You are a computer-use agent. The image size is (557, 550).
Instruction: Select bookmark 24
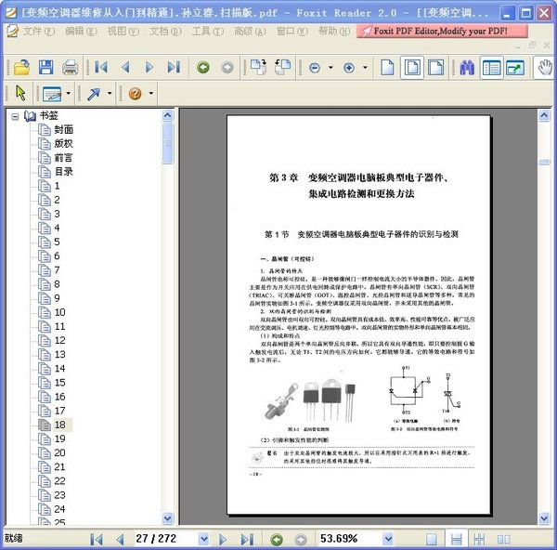(x=59, y=509)
